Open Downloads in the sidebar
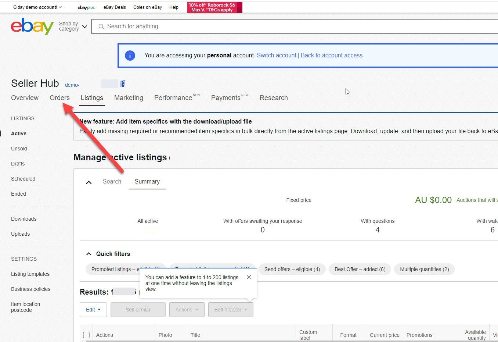The image size is (498, 342). pos(24,219)
